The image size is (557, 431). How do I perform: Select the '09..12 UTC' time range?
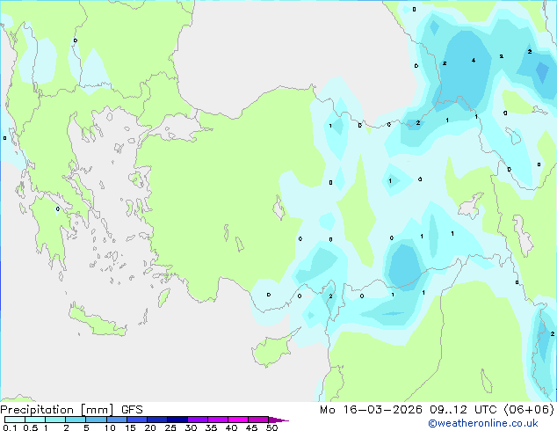(463, 410)
